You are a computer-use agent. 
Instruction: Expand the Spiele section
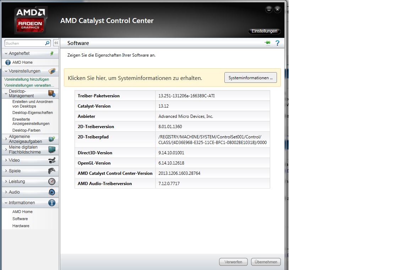6,171
